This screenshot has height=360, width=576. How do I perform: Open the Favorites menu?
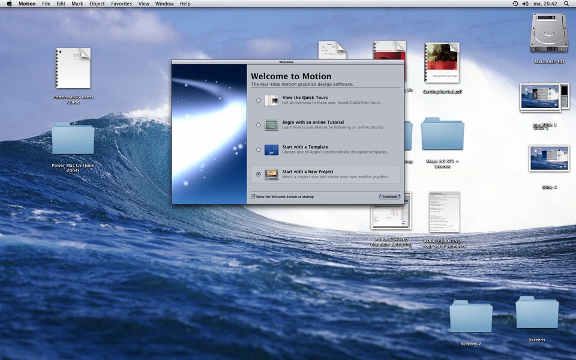pos(121,4)
